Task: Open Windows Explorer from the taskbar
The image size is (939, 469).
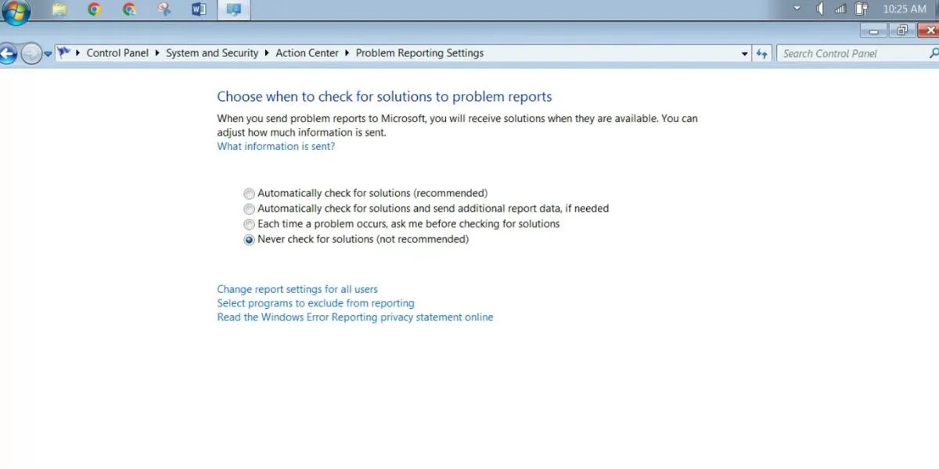Action: pos(59,9)
